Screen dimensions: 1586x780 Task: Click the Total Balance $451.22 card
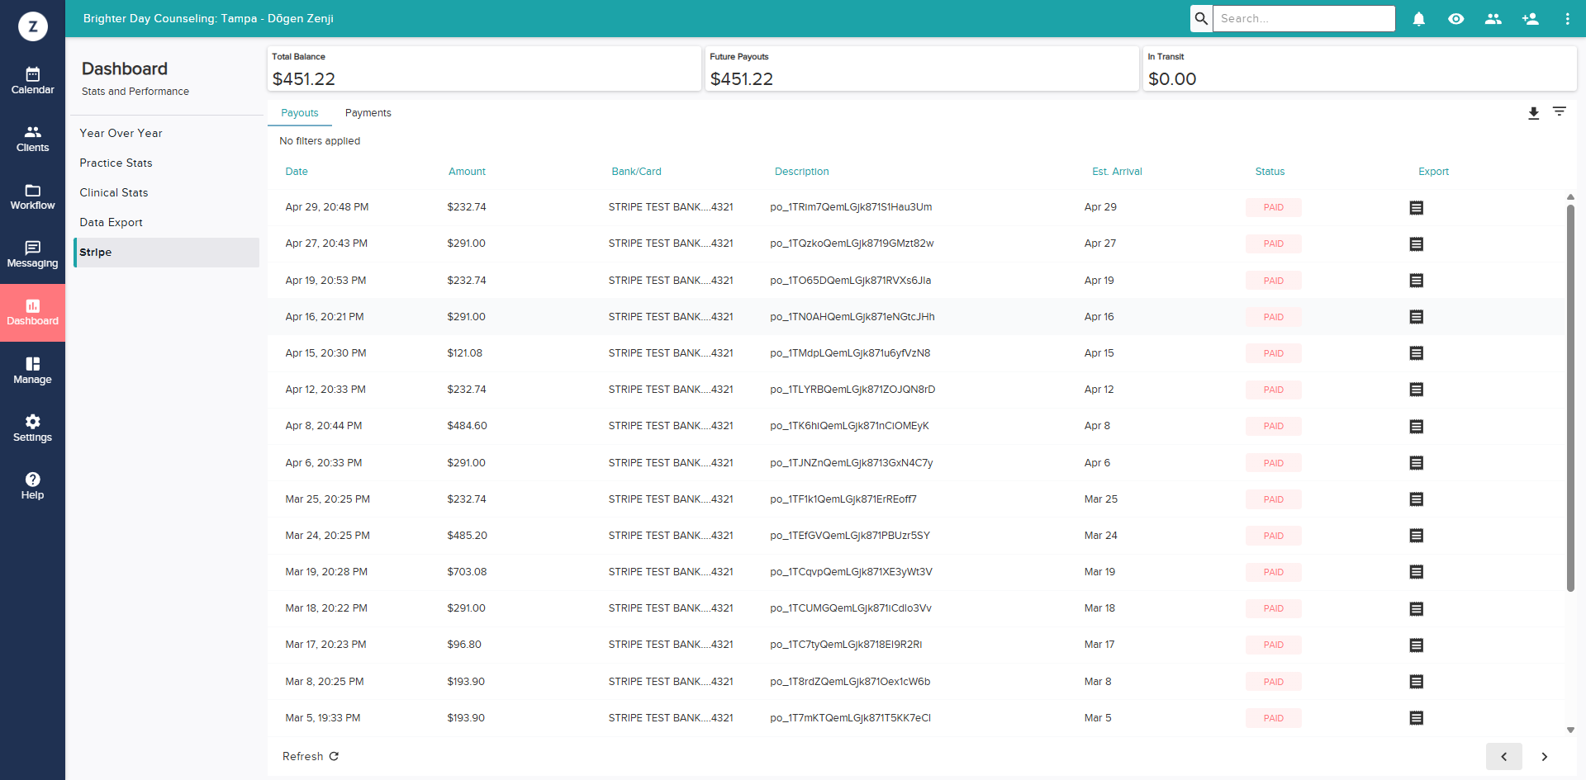point(484,69)
